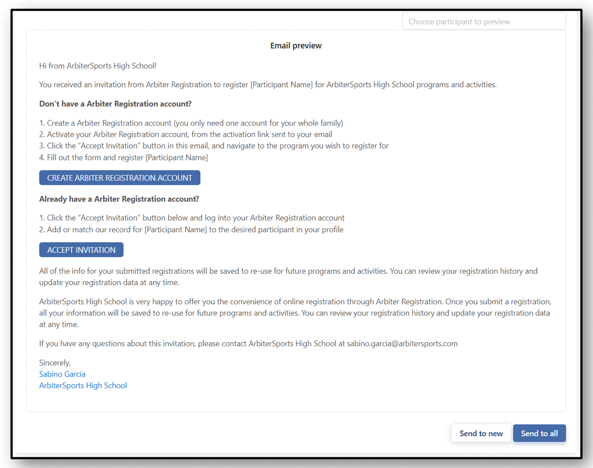The height and width of the screenshot is (468, 593).
Task: Click the Send to new button
Action: [x=481, y=433]
